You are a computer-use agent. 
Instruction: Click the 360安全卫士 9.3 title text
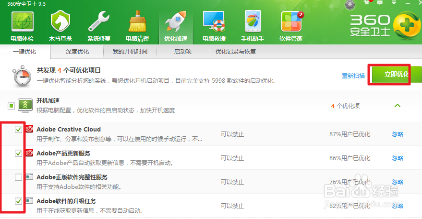(x=26, y=4)
